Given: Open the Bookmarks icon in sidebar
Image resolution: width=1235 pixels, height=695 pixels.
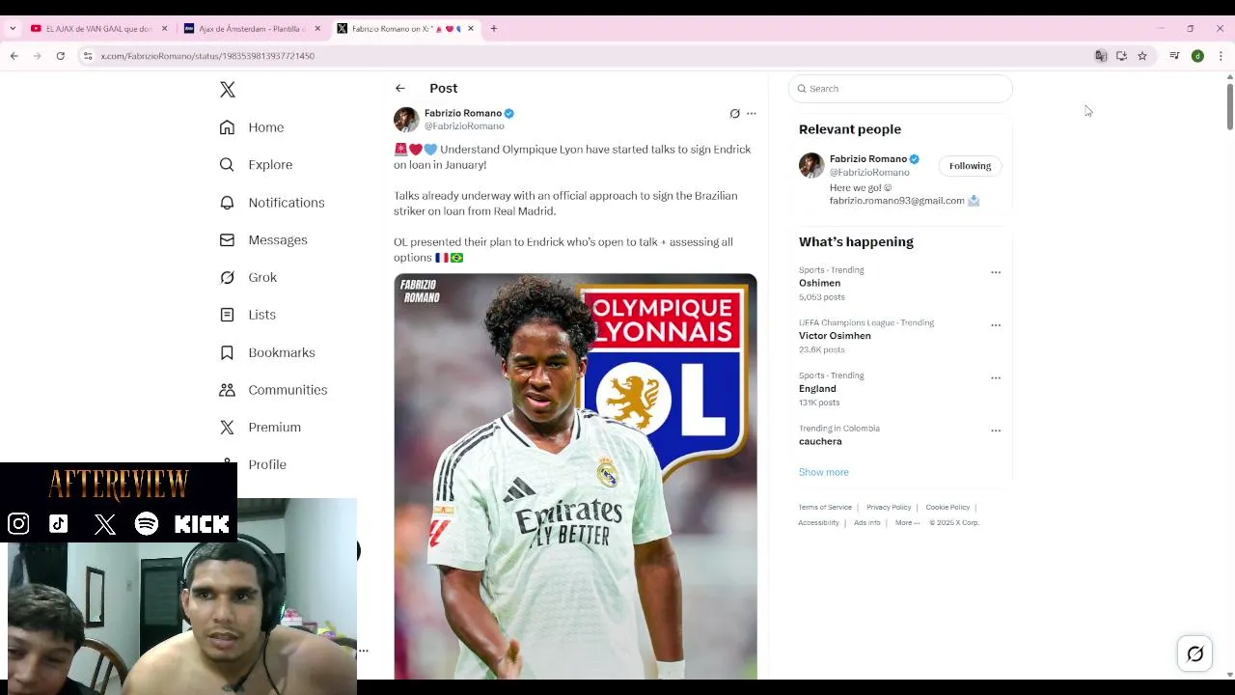Looking at the screenshot, I should [x=227, y=352].
